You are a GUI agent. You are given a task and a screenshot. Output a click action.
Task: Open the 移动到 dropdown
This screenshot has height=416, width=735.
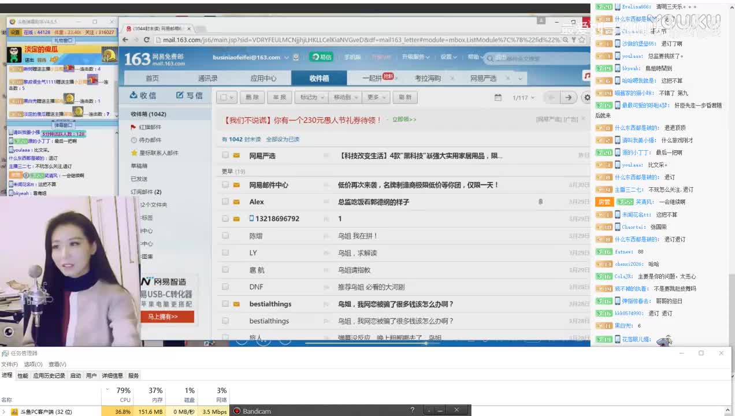click(346, 98)
